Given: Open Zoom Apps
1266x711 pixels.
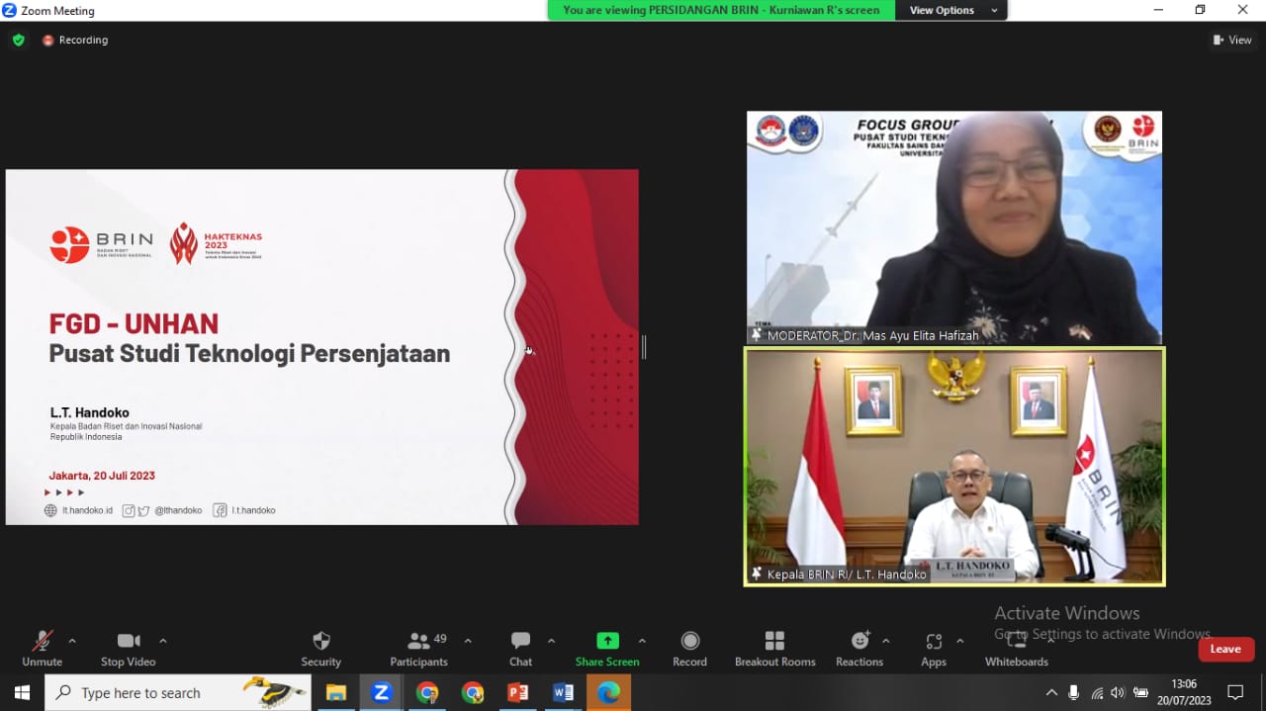Looking at the screenshot, I should point(934,649).
